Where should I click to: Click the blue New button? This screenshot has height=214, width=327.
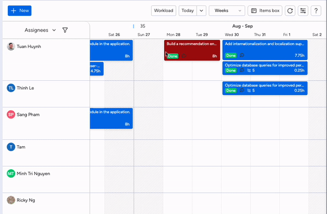pyautogui.click(x=20, y=11)
